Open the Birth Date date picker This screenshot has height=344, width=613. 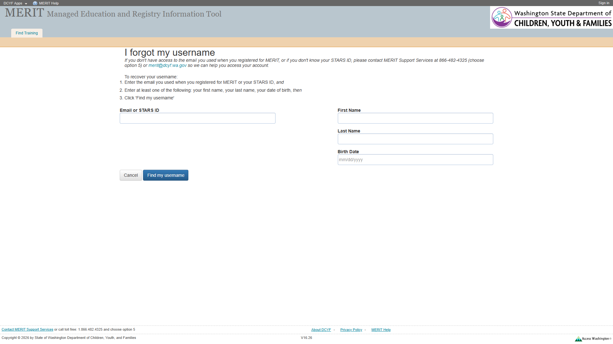[415, 160]
